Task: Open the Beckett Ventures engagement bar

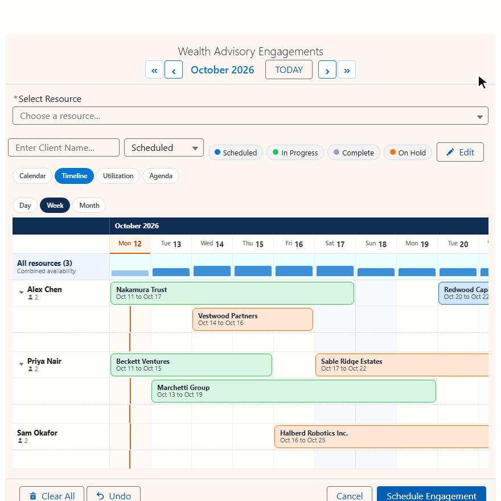Action: (191, 365)
